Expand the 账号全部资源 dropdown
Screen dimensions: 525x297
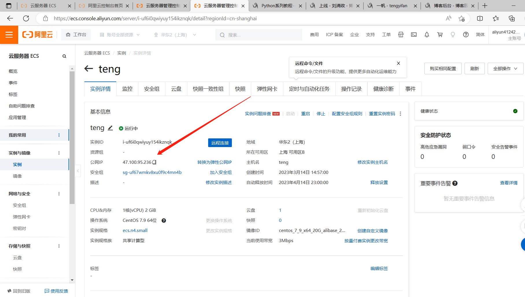click(x=120, y=35)
